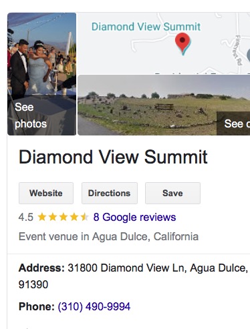Get Directions to Diamond View Summit
The image size is (250, 329).
point(110,193)
